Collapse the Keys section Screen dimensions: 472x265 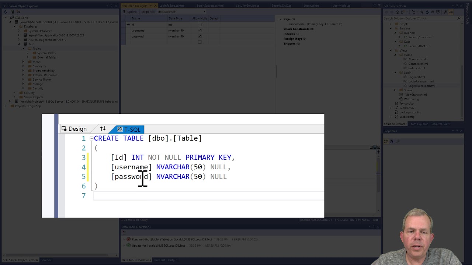pyautogui.click(x=280, y=19)
